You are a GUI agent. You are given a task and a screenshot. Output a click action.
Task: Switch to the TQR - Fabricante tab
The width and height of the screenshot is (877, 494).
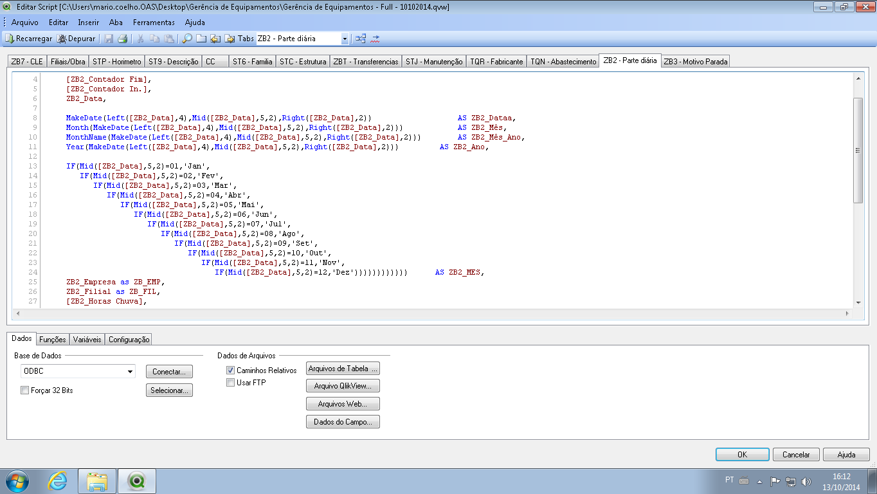coord(496,62)
